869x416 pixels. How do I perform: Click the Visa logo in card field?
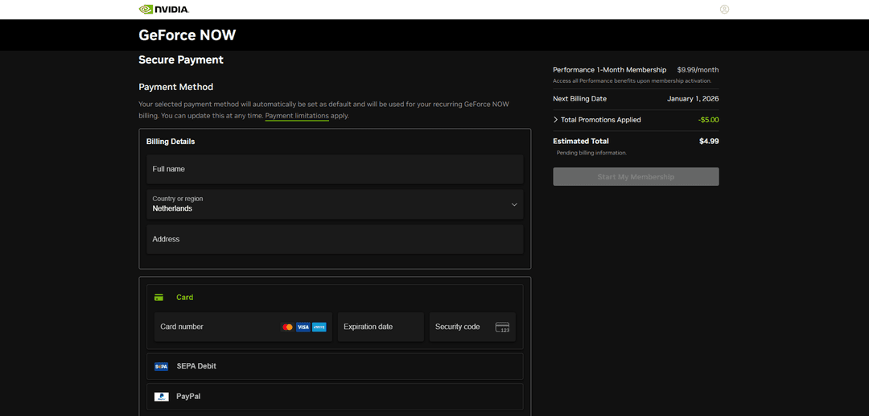pyautogui.click(x=303, y=327)
